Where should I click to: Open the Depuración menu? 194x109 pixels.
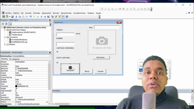click(46, 13)
